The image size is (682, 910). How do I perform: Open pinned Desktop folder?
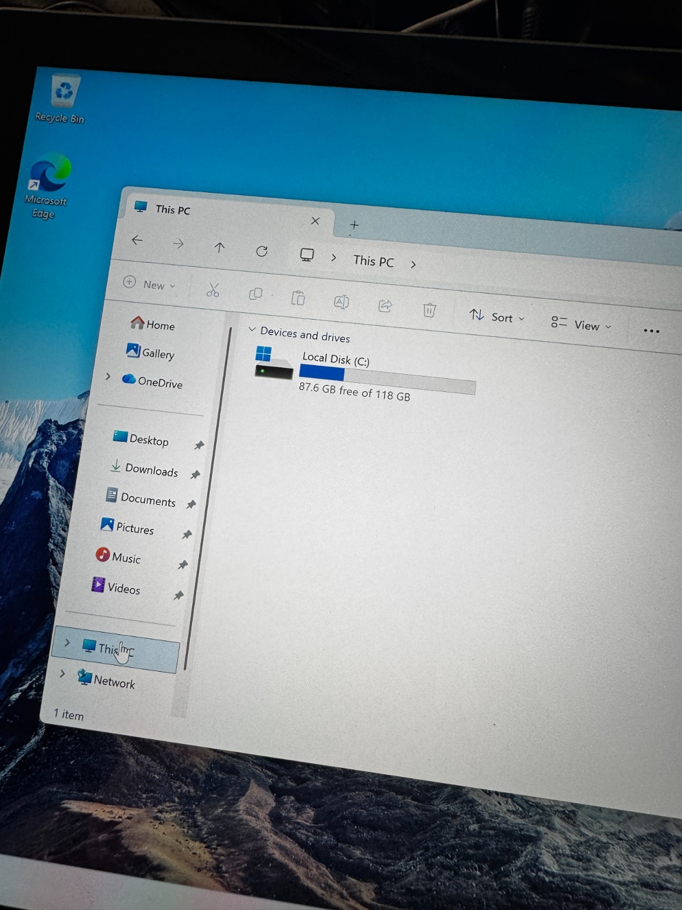141,439
